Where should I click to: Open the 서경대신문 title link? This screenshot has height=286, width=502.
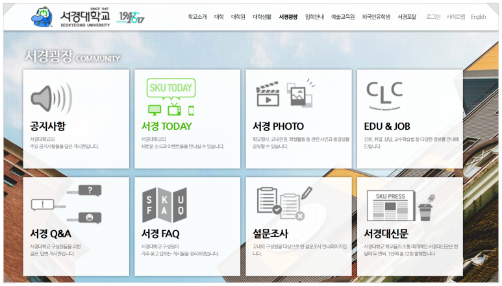coord(386,233)
